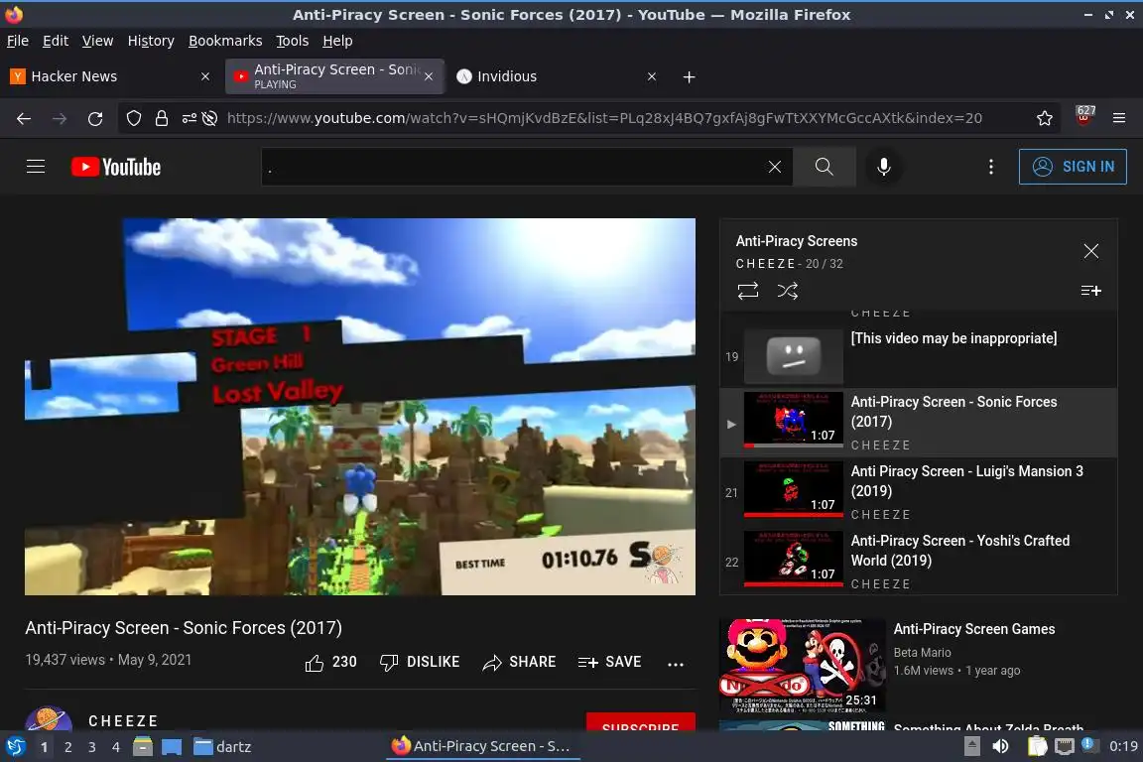The height and width of the screenshot is (762, 1143).
Task: Open more actions ellipsis under video
Action: 676,664
